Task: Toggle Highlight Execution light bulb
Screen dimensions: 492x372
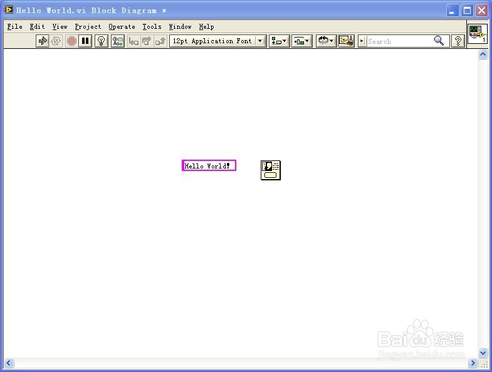Action: [x=101, y=41]
